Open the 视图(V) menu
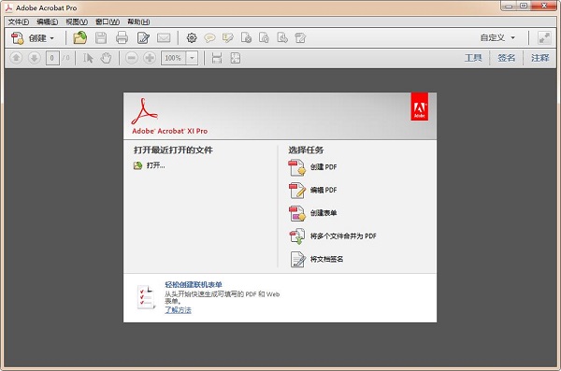This screenshot has width=561, height=371. (x=77, y=21)
